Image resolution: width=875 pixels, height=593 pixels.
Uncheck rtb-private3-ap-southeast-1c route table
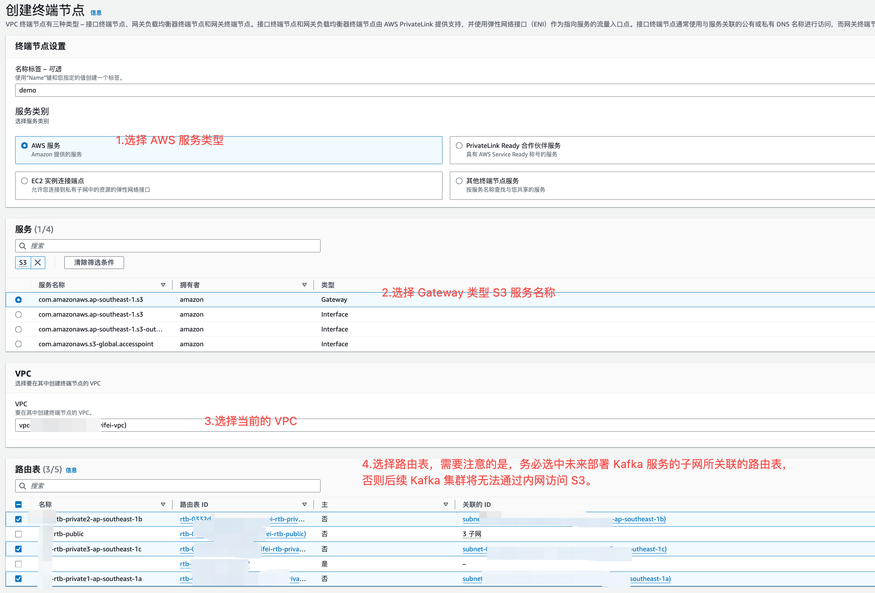[18, 549]
